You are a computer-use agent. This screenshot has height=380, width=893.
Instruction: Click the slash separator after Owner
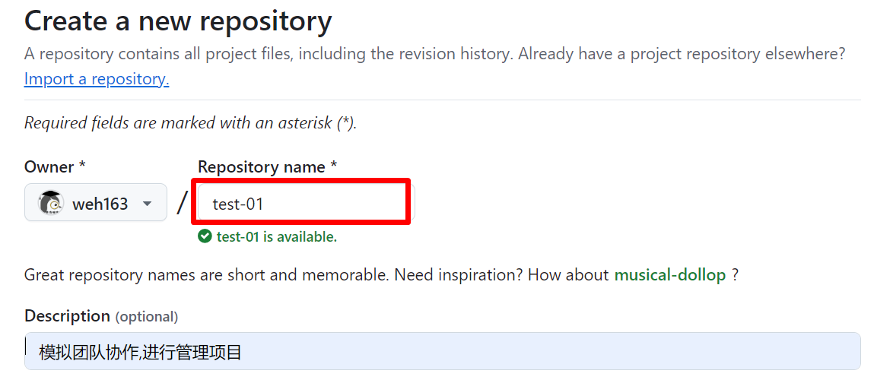coord(183,202)
